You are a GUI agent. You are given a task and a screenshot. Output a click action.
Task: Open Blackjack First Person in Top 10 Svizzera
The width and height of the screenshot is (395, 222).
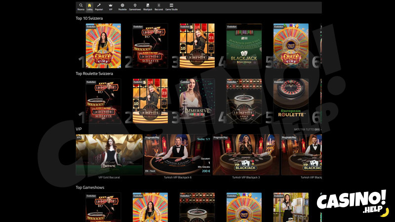244,45
